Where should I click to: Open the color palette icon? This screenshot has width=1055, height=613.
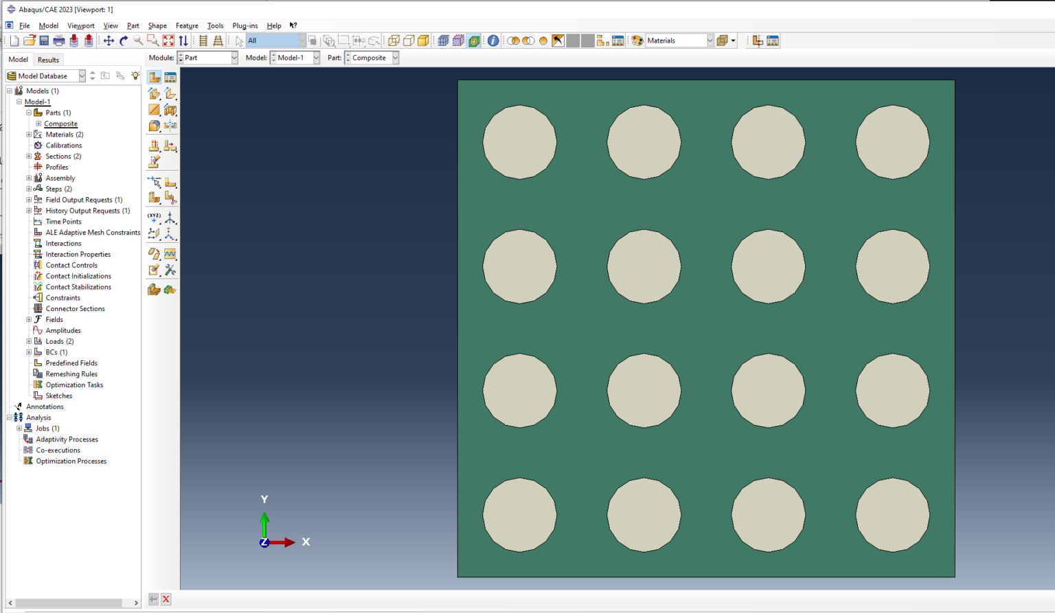[x=637, y=41]
